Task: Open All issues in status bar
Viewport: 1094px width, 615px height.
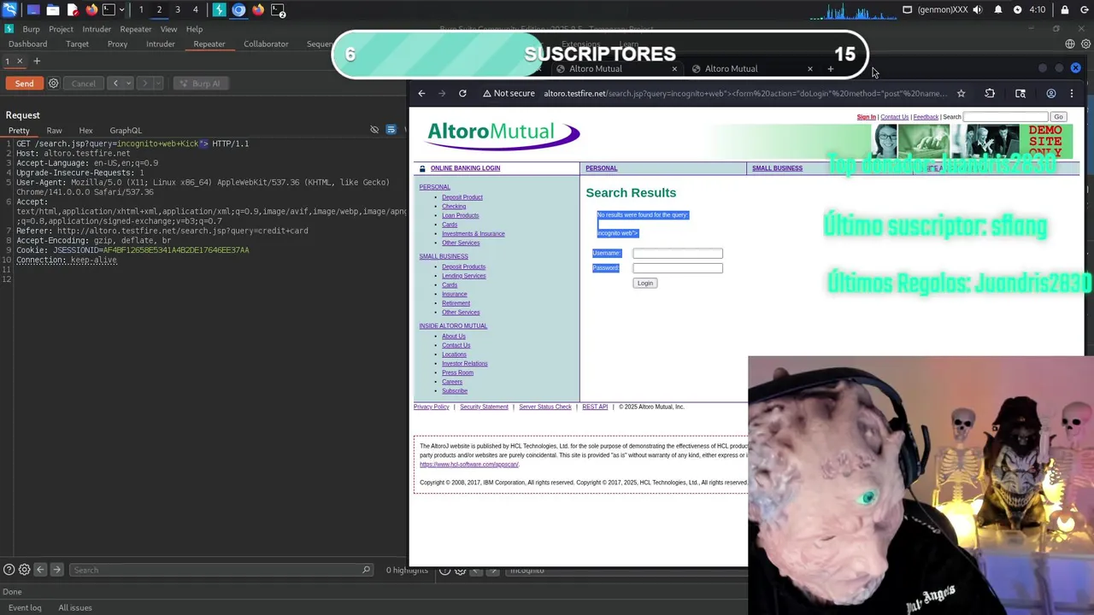Action: click(75, 607)
